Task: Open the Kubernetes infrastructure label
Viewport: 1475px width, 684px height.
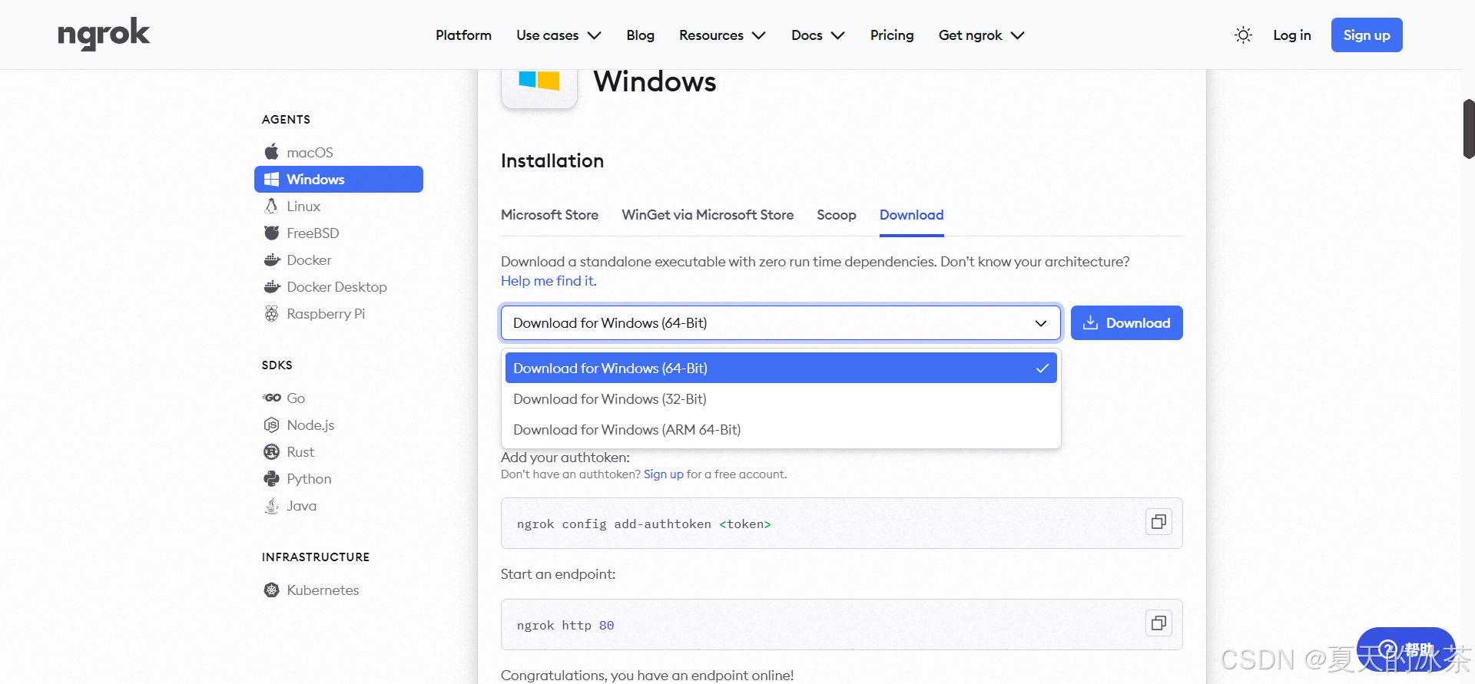Action: pyautogui.click(x=323, y=590)
